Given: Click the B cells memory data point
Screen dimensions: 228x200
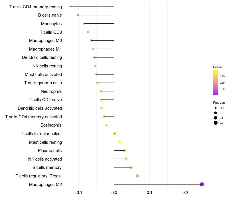Looking at the screenshot, I should coord(131,167).
